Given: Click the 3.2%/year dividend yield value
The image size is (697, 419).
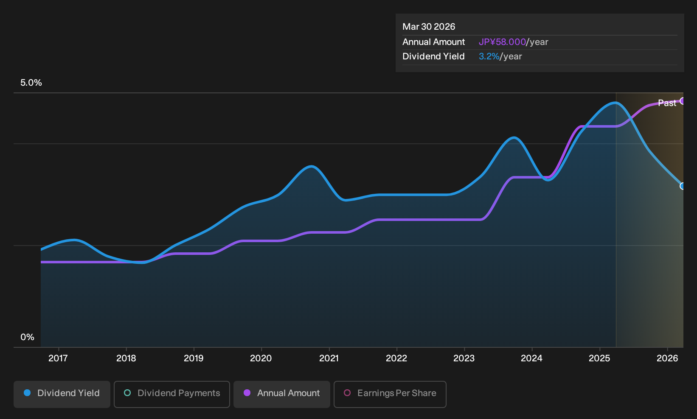Looking at the screenshot, I should coord(500,56).
